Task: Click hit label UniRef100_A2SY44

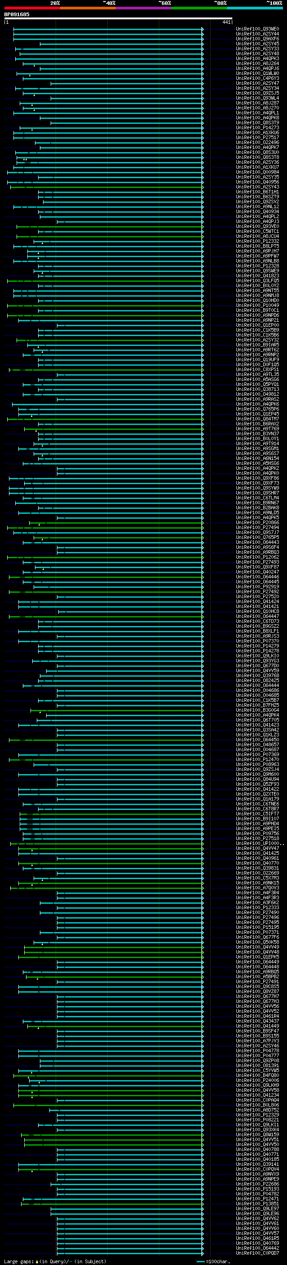Action: [257, 34]
